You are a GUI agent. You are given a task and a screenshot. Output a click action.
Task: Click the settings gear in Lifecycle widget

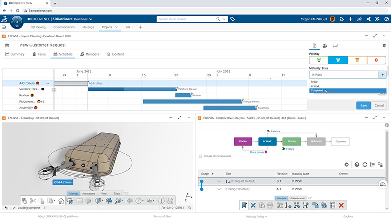[x=347, y=165]
